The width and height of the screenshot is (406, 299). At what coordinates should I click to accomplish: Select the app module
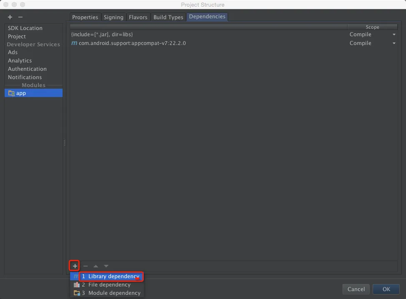click(33, 93)
